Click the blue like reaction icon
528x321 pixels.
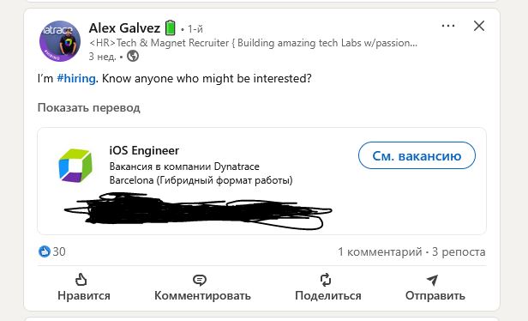click(44, 251)
